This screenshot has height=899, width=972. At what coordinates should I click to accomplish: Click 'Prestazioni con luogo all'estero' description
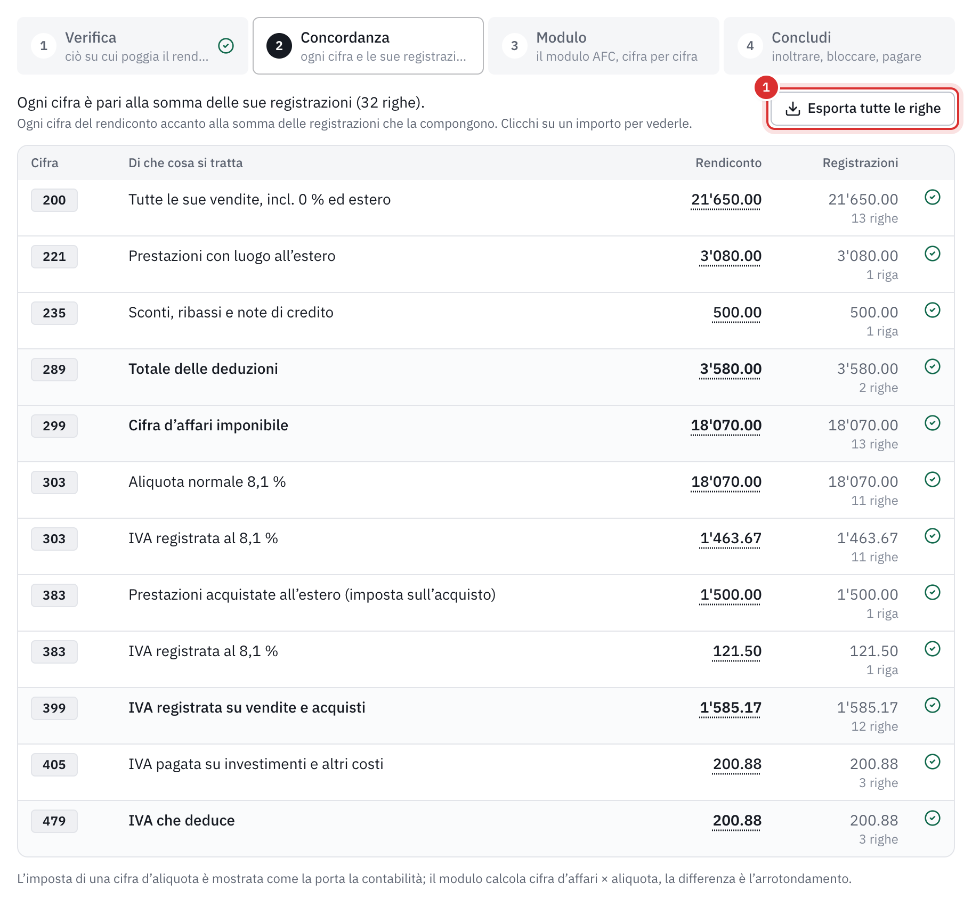coord(232,256)
